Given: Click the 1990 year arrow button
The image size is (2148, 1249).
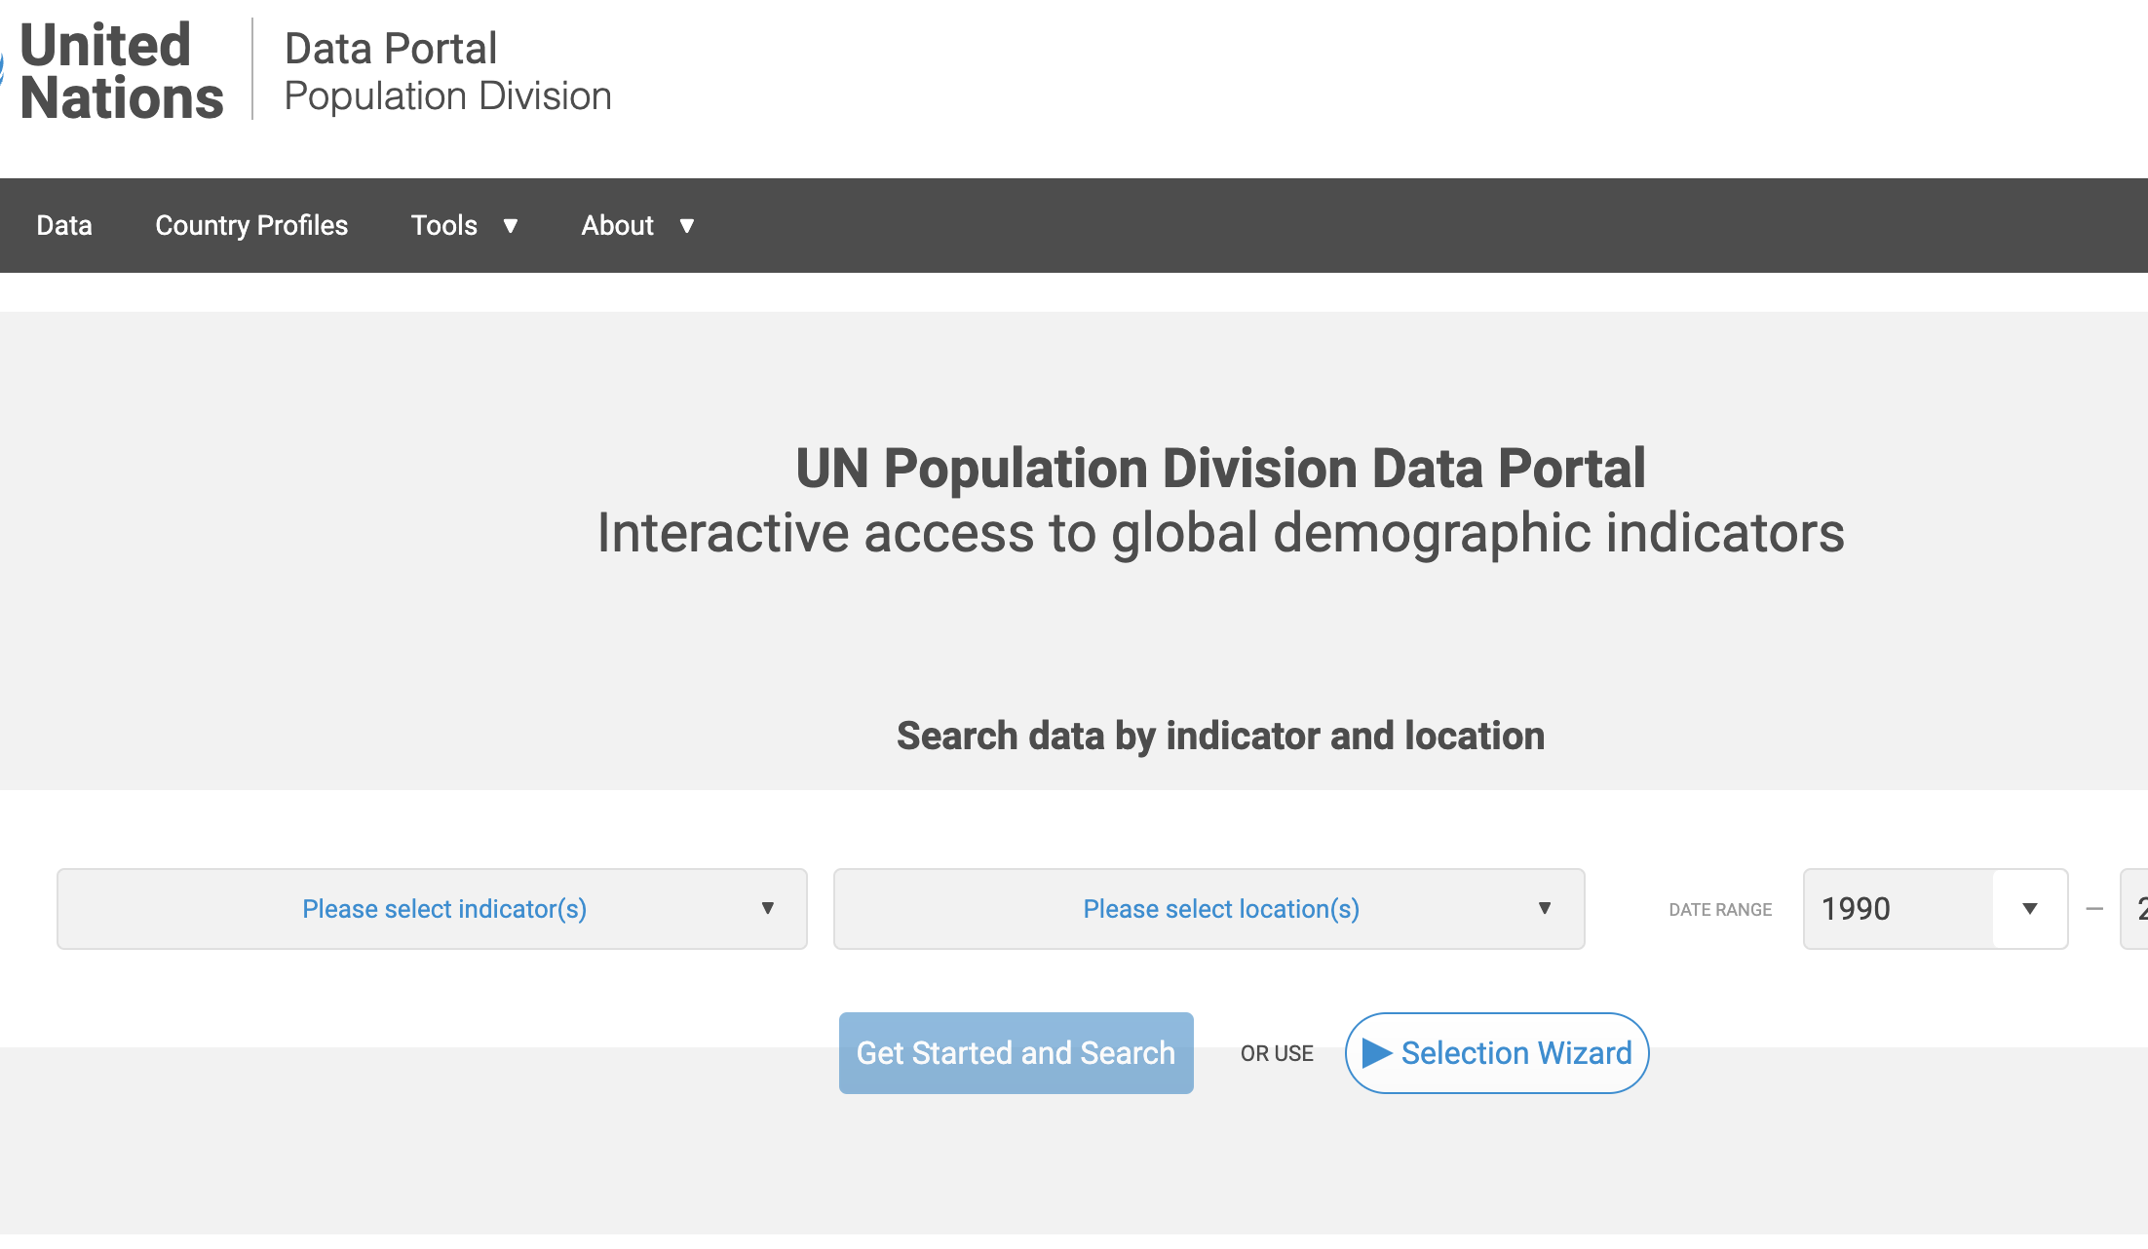Looking at the screenshot, I should point(2030,909).
